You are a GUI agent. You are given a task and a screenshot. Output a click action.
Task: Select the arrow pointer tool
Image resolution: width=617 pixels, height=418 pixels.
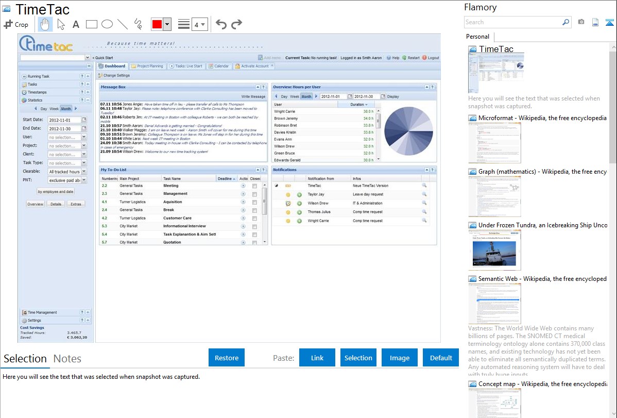click(61, 24)
